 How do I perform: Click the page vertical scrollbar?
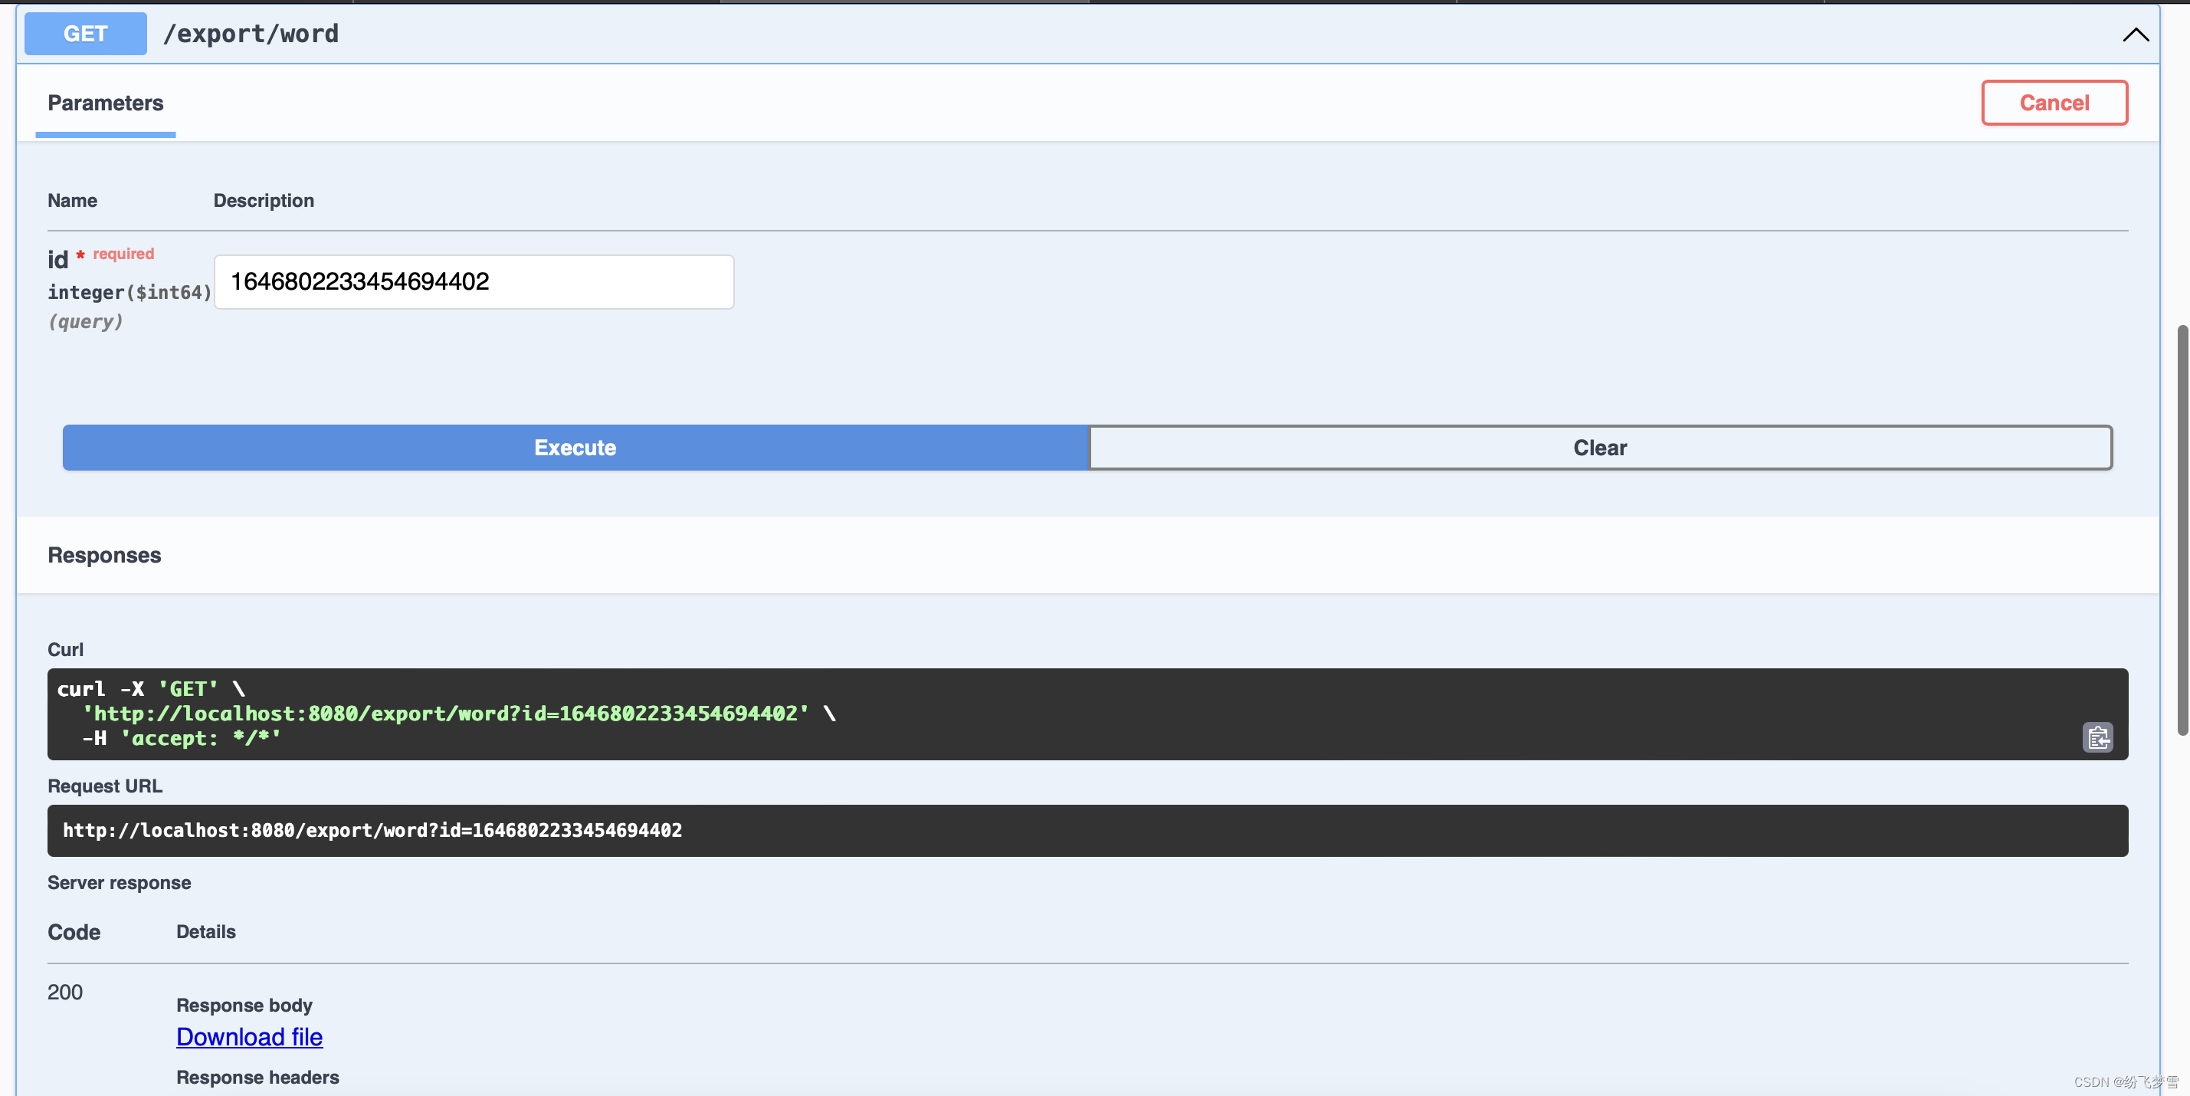(x=2182, y=529)
